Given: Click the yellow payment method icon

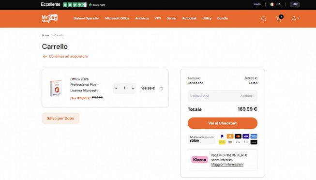Looking at the screenshot, I should (222, 142).
